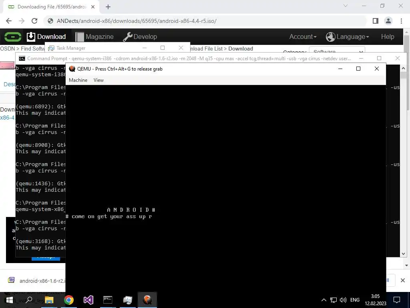This screenshot has height=308, width=410.
Task: Click the QEMU window title icon
Action: pyautogui.click(x=72, y=69)
